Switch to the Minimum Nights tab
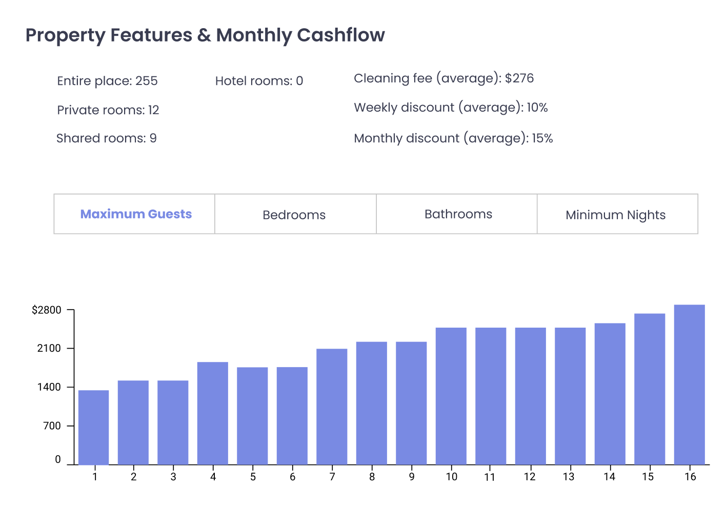The width and height of the screenshot is (726, 515). tap(617, 214)
